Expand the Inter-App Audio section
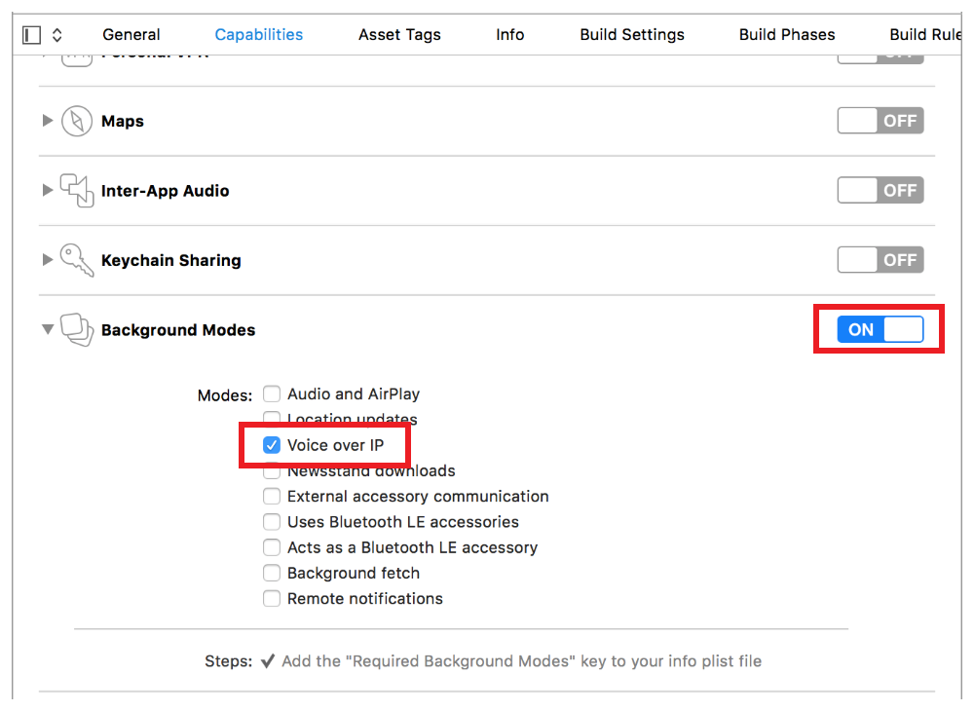Image resolution: width=974 pixels, height=711 pixels. [47, 191]
